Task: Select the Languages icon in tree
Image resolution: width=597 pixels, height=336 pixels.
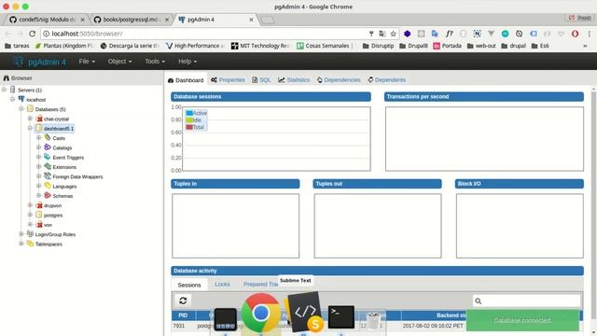Action: [x=48, y=186]
